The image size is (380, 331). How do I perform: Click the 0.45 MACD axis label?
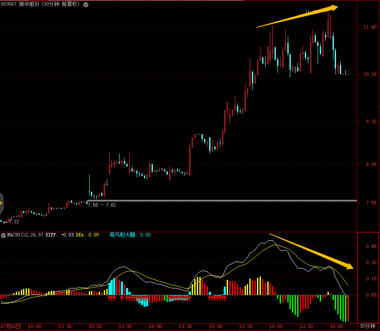pos(371,246)
